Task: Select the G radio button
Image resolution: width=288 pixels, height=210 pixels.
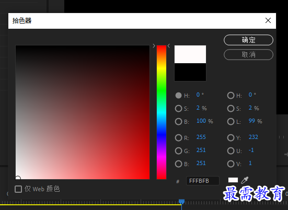Action: [178, 150]
